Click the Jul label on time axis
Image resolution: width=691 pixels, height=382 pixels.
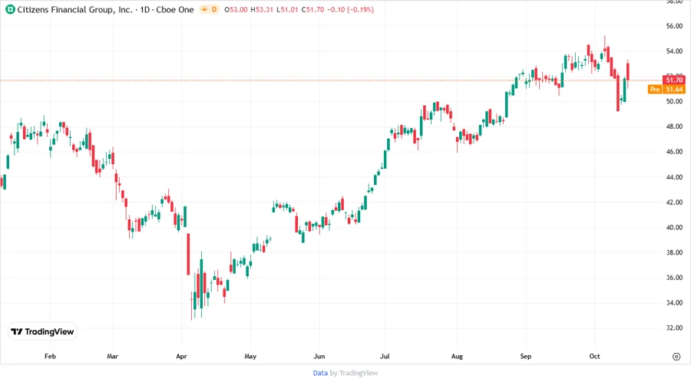(x=385, y=356)
